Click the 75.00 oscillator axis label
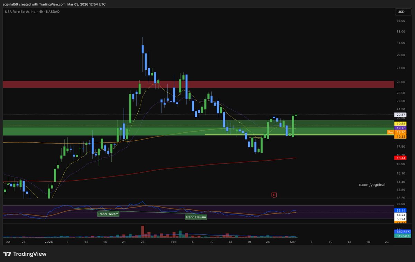 click(x=401, y=204)
